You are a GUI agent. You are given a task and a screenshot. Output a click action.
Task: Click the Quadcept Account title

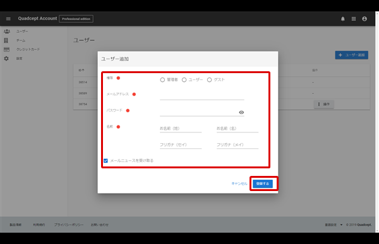37,18
